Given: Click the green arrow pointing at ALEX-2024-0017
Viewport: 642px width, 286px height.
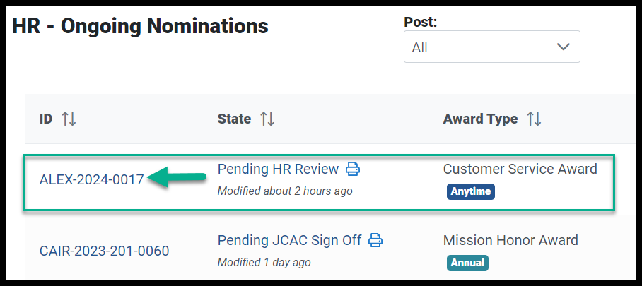Looking at the screenshot, I should point(177,177).
